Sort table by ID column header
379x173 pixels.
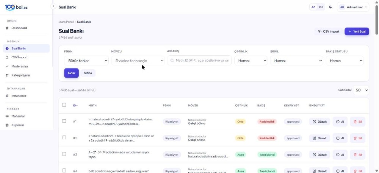(x=75, y=106)
